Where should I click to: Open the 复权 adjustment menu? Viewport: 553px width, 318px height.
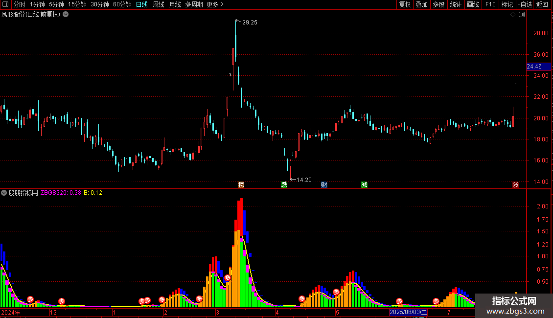(x=405, y=4)
